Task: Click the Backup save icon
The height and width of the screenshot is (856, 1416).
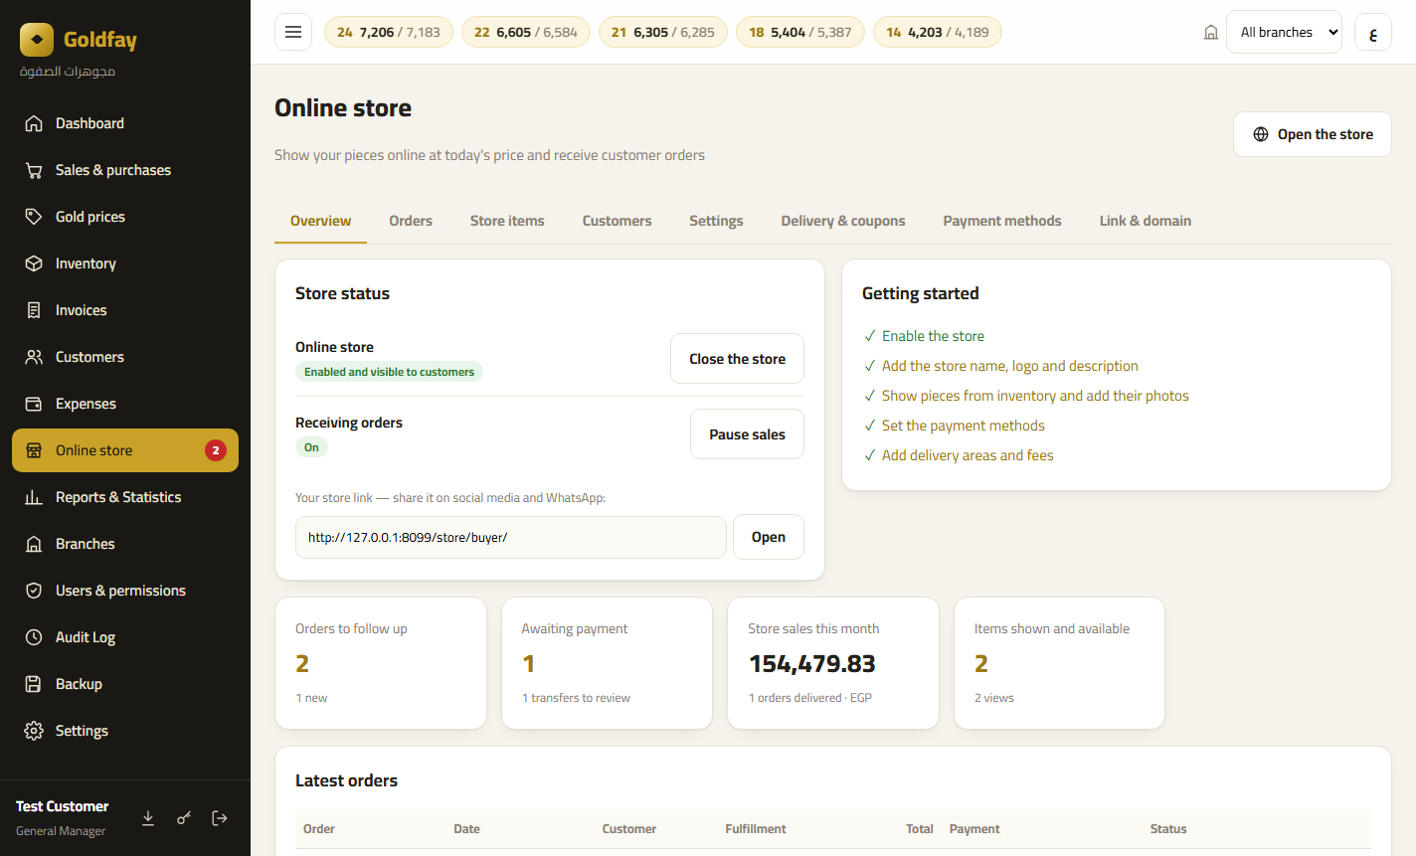Action: (x=34, y=684)
